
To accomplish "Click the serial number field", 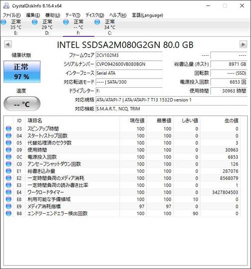I will [129, 64].
